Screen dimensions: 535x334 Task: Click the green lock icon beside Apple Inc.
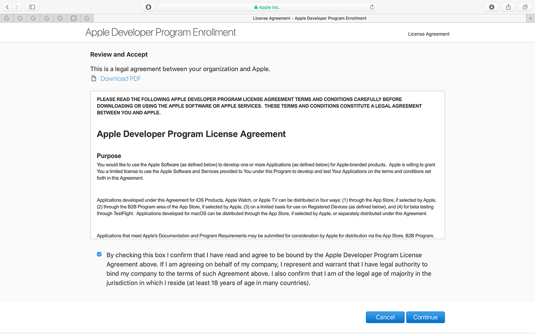(x=256, y=7)
